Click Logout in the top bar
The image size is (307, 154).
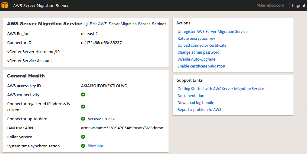pyautogui.click(x=299, y=5)
